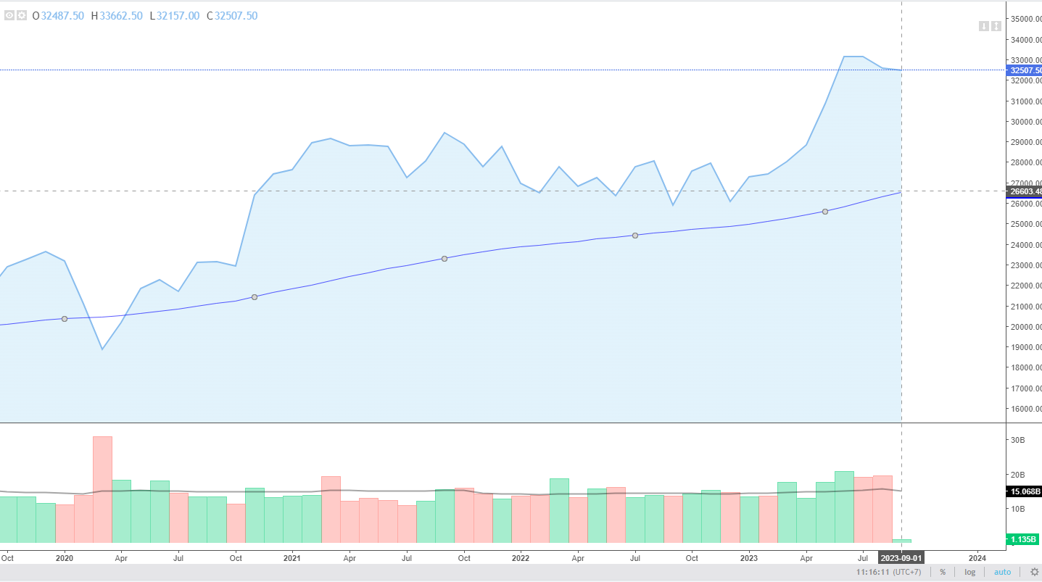The width and height of the screenshot is (1042, 582).
Task: Click the 15.068B volume average label
Action: click(x=1024, y=491)
